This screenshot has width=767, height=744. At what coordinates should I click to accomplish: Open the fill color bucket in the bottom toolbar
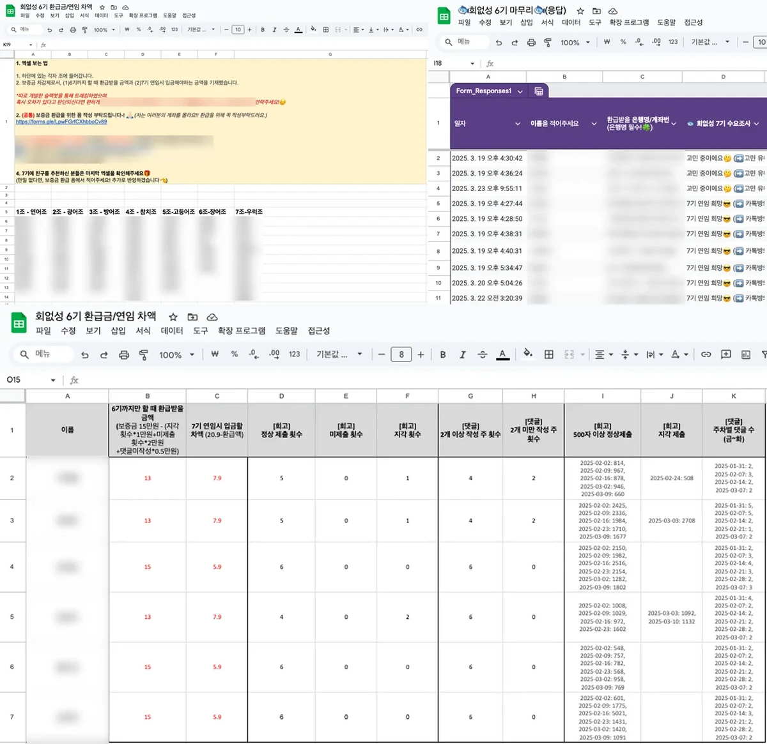[x=527, y=354]
